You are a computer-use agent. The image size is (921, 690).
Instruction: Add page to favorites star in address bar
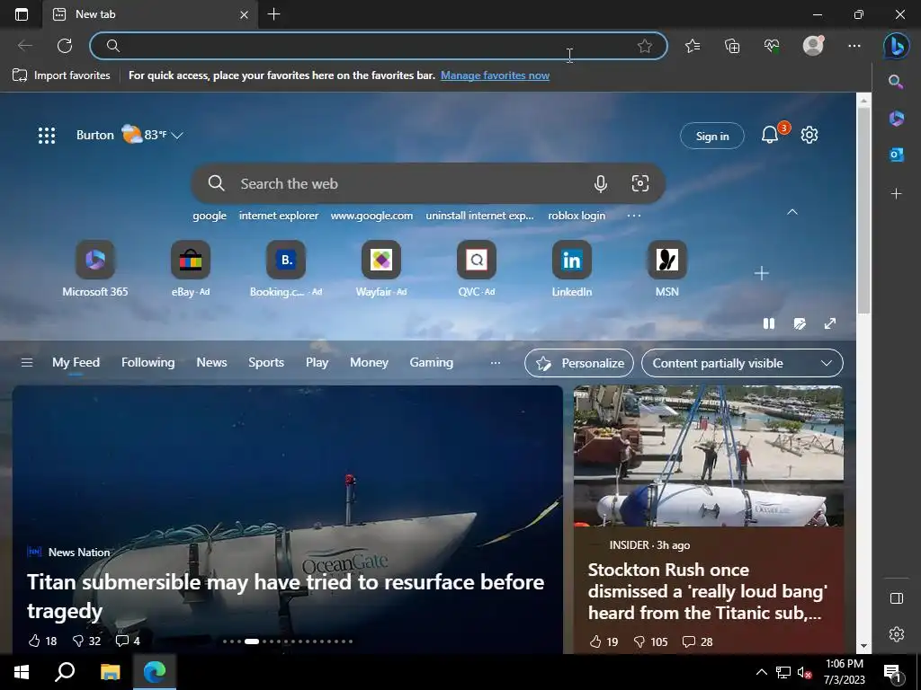click(644, 46)
